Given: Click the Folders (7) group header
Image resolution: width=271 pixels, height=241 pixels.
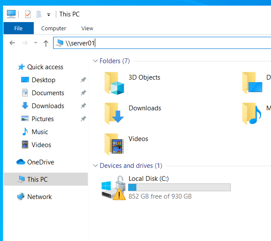Looking at the screenshot, I should [115, 61].
